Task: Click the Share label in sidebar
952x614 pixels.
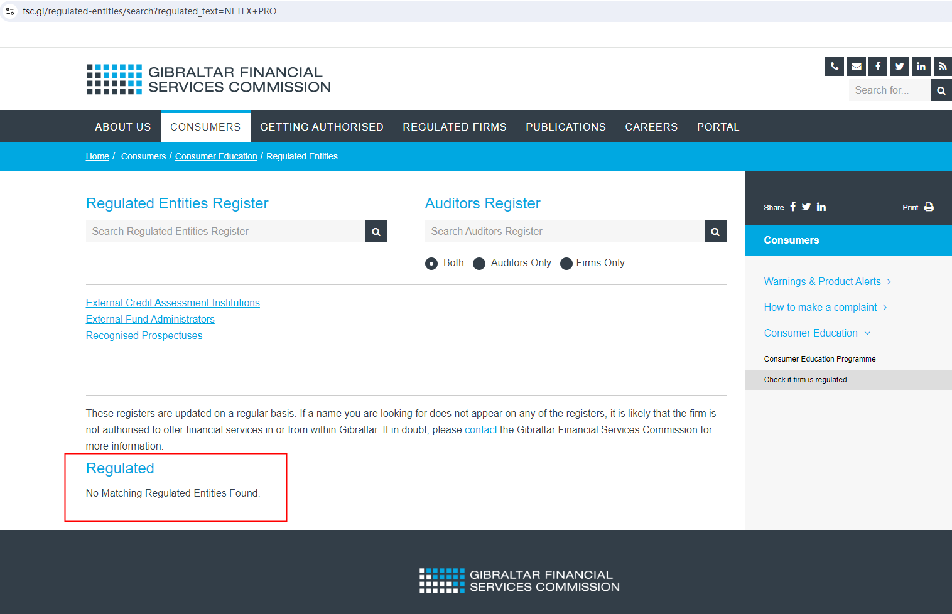Action: (774, 208)
